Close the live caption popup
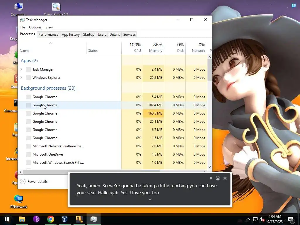The width and height of the screenshot is (300, 225). click(225, 178)
